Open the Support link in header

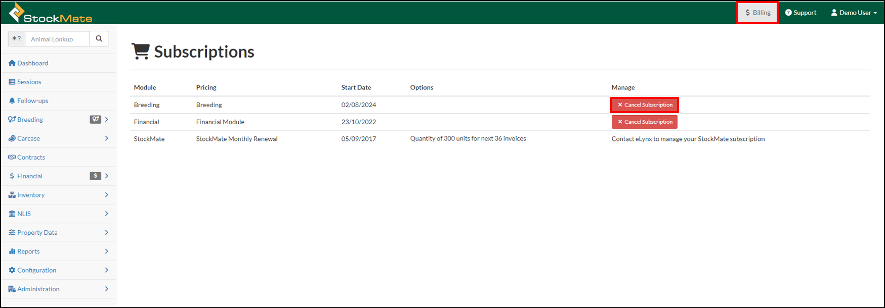point(800,13)
